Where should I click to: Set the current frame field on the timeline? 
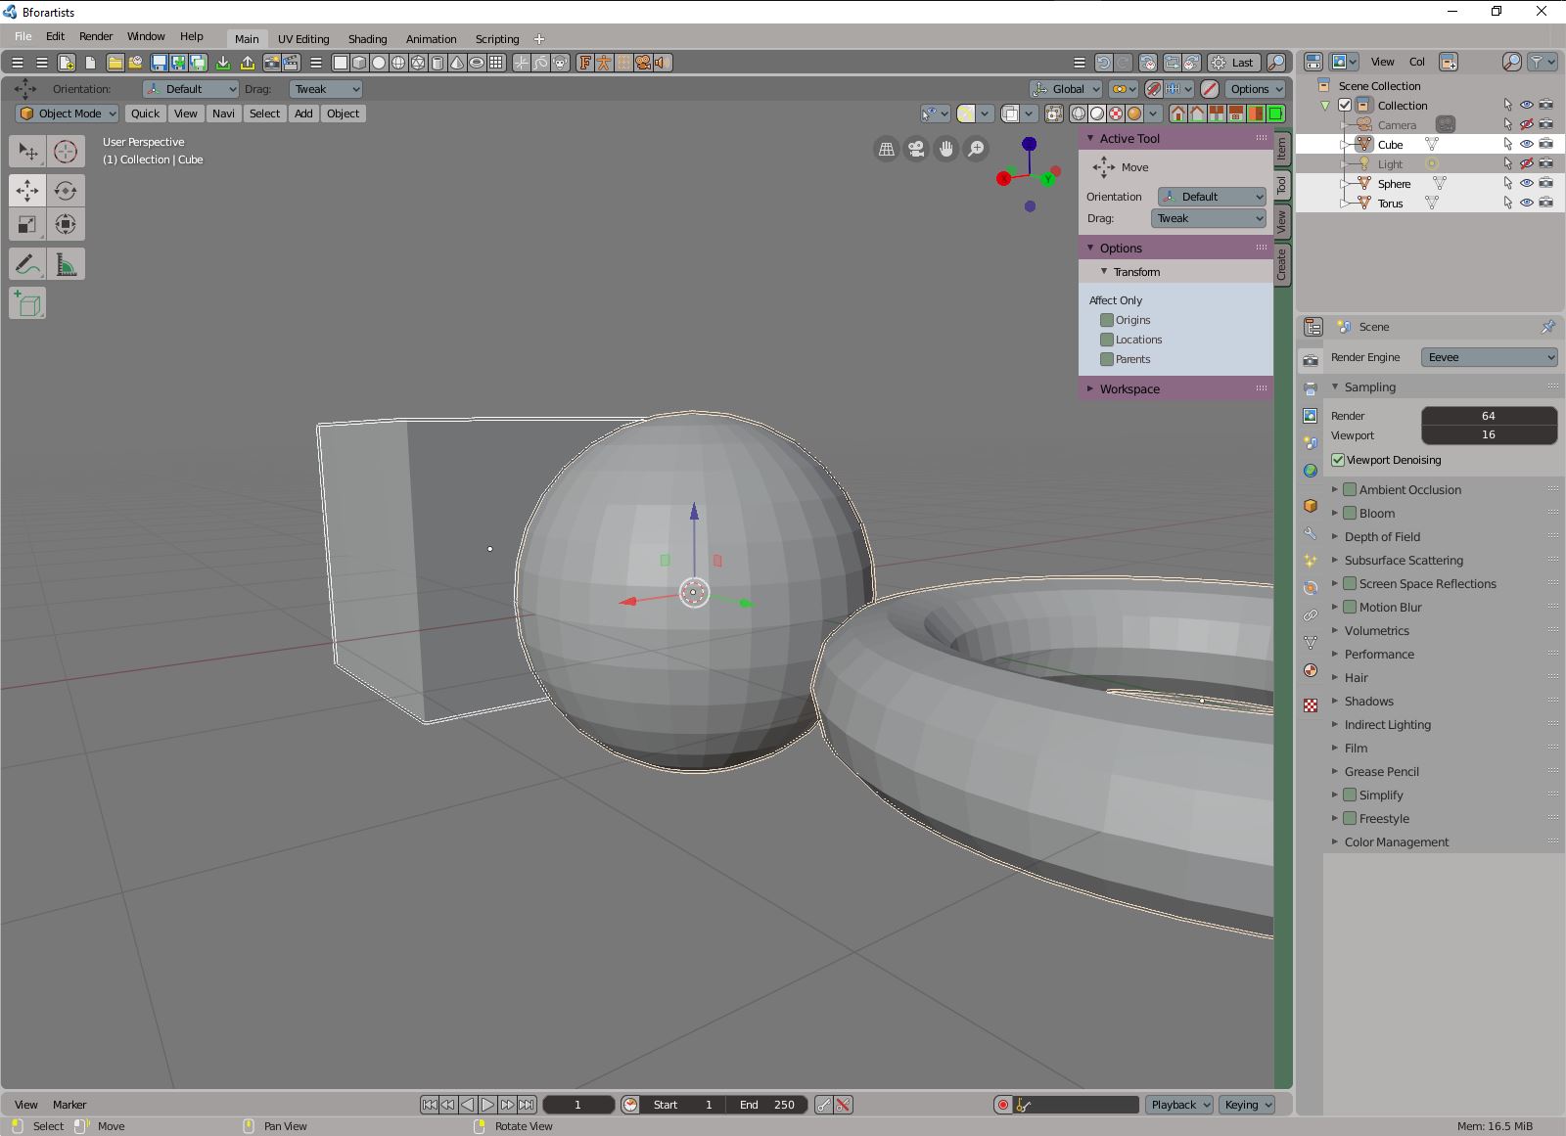pos(578,1105)
